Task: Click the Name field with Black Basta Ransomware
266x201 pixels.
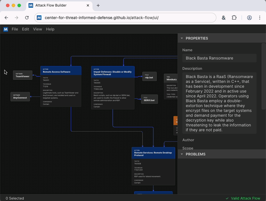Action: pyautogui.click(x=219, y=58)
